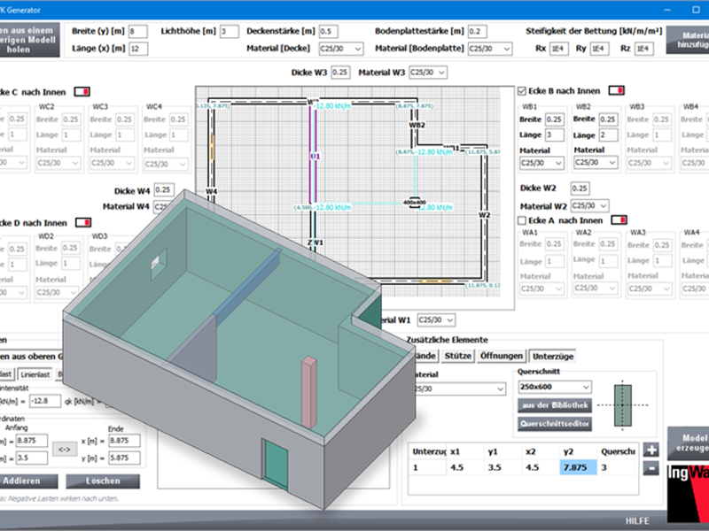
Task: Enable the Ecke A nach Innen checkbox
Action: (x=521, y=219)
